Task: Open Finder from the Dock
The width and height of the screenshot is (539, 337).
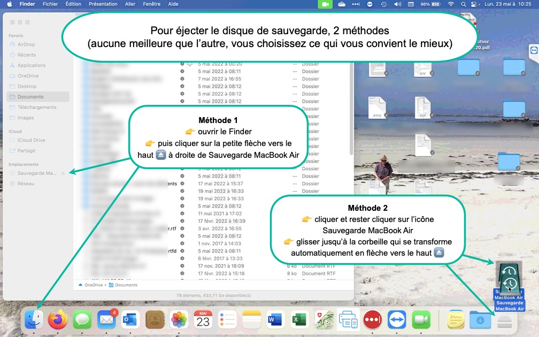Action: (34, 320)
